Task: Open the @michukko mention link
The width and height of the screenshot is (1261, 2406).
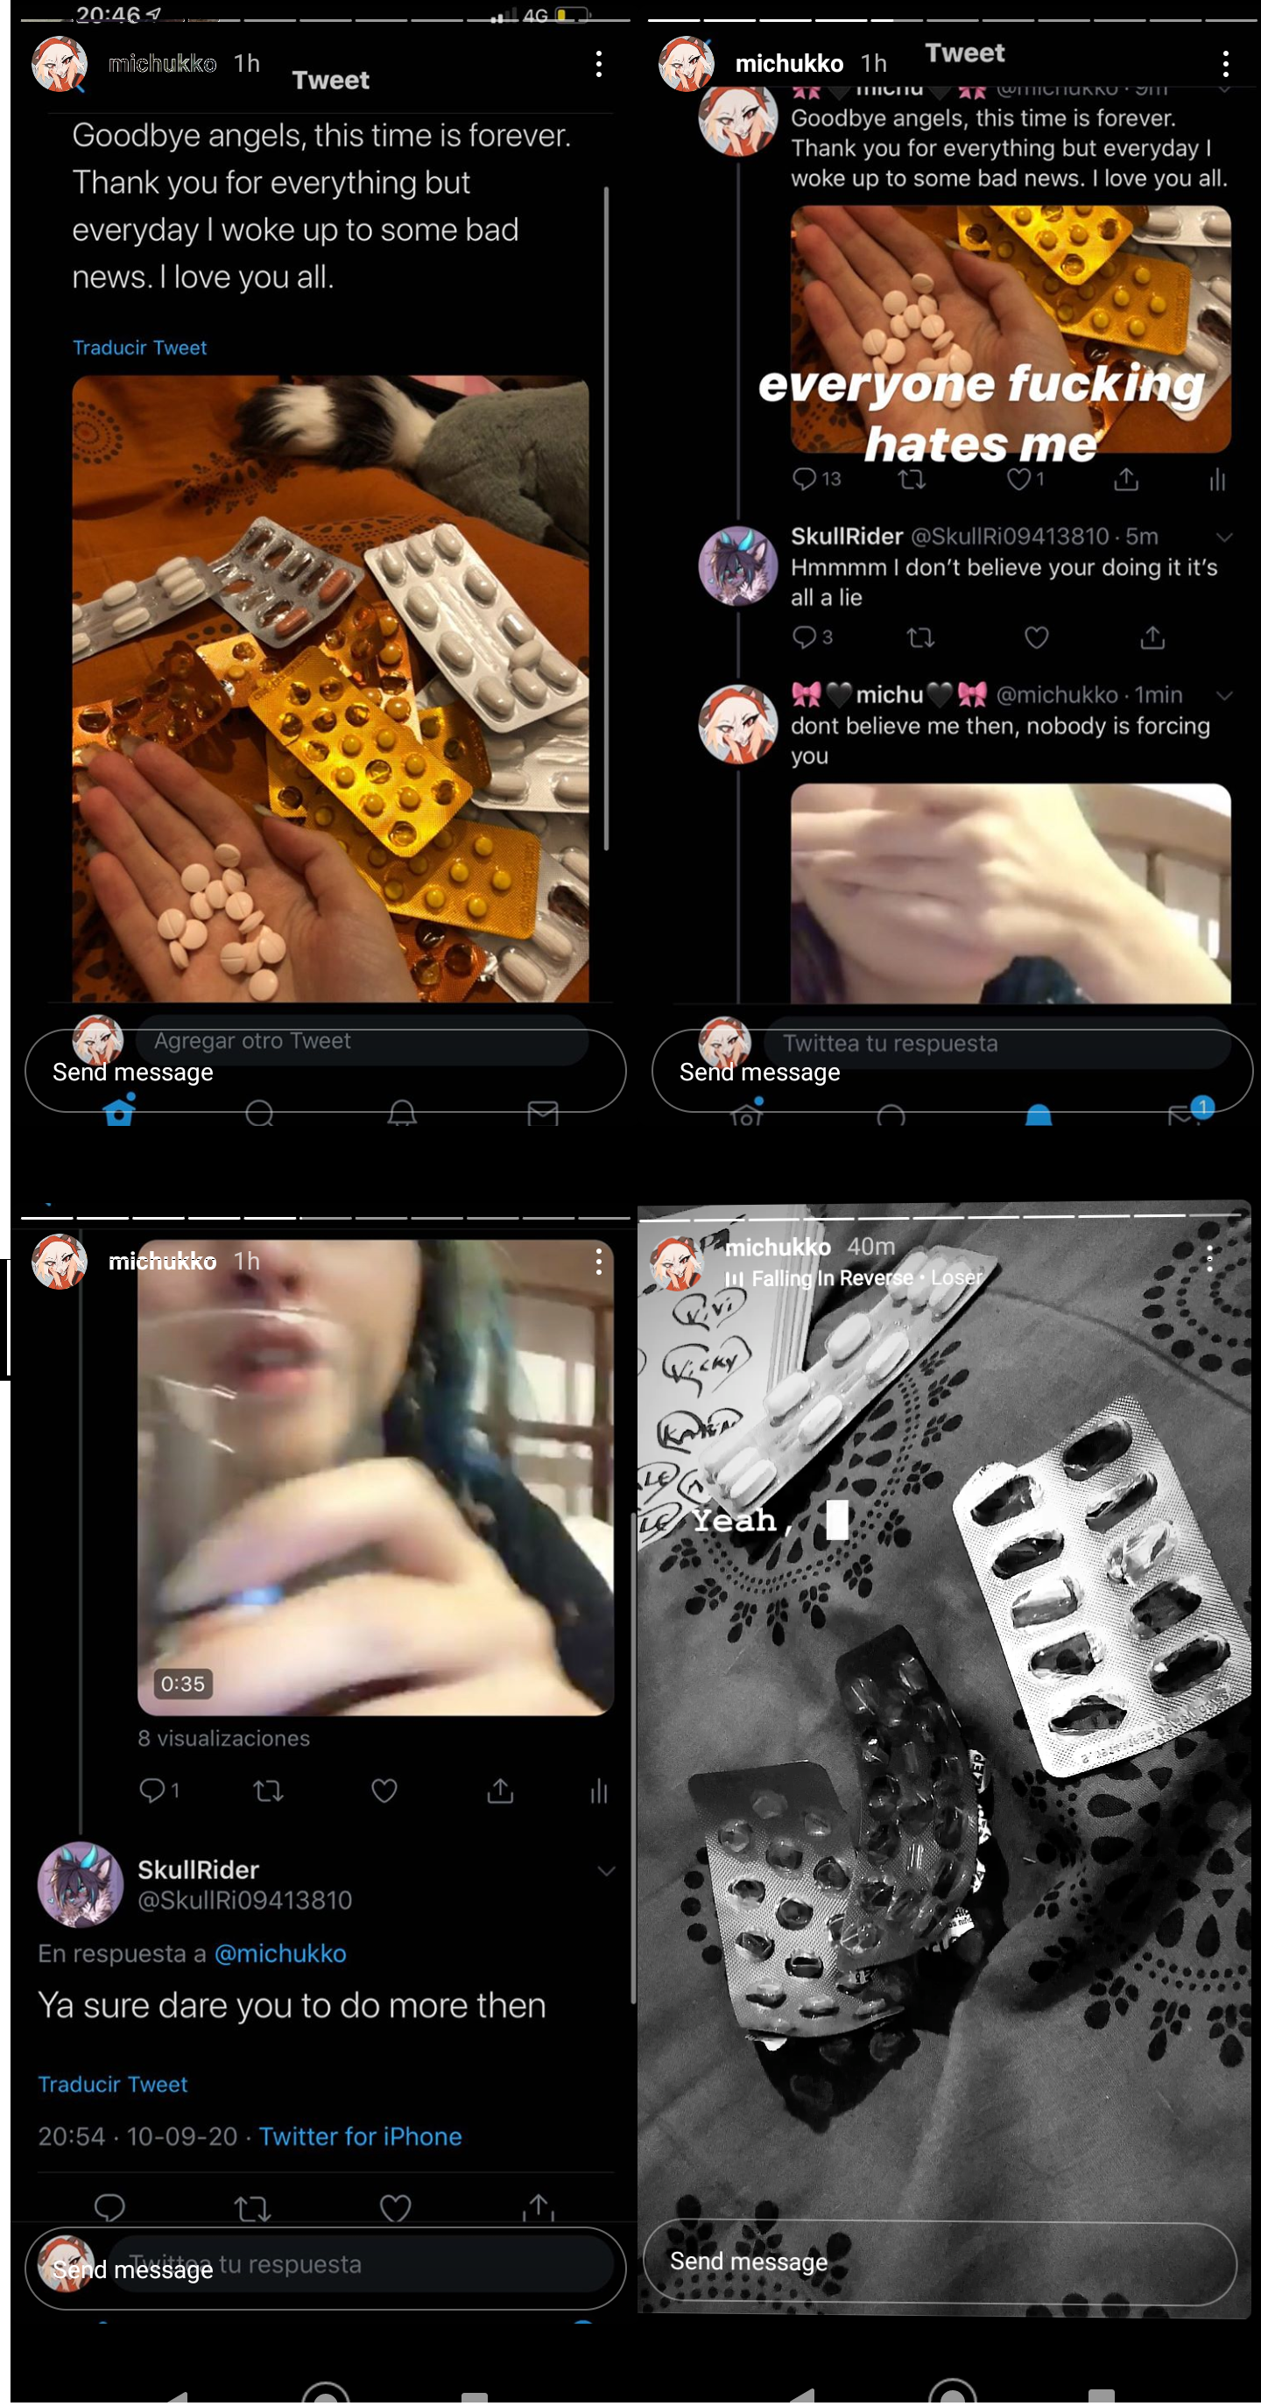Action: (x=280, y=1953)
